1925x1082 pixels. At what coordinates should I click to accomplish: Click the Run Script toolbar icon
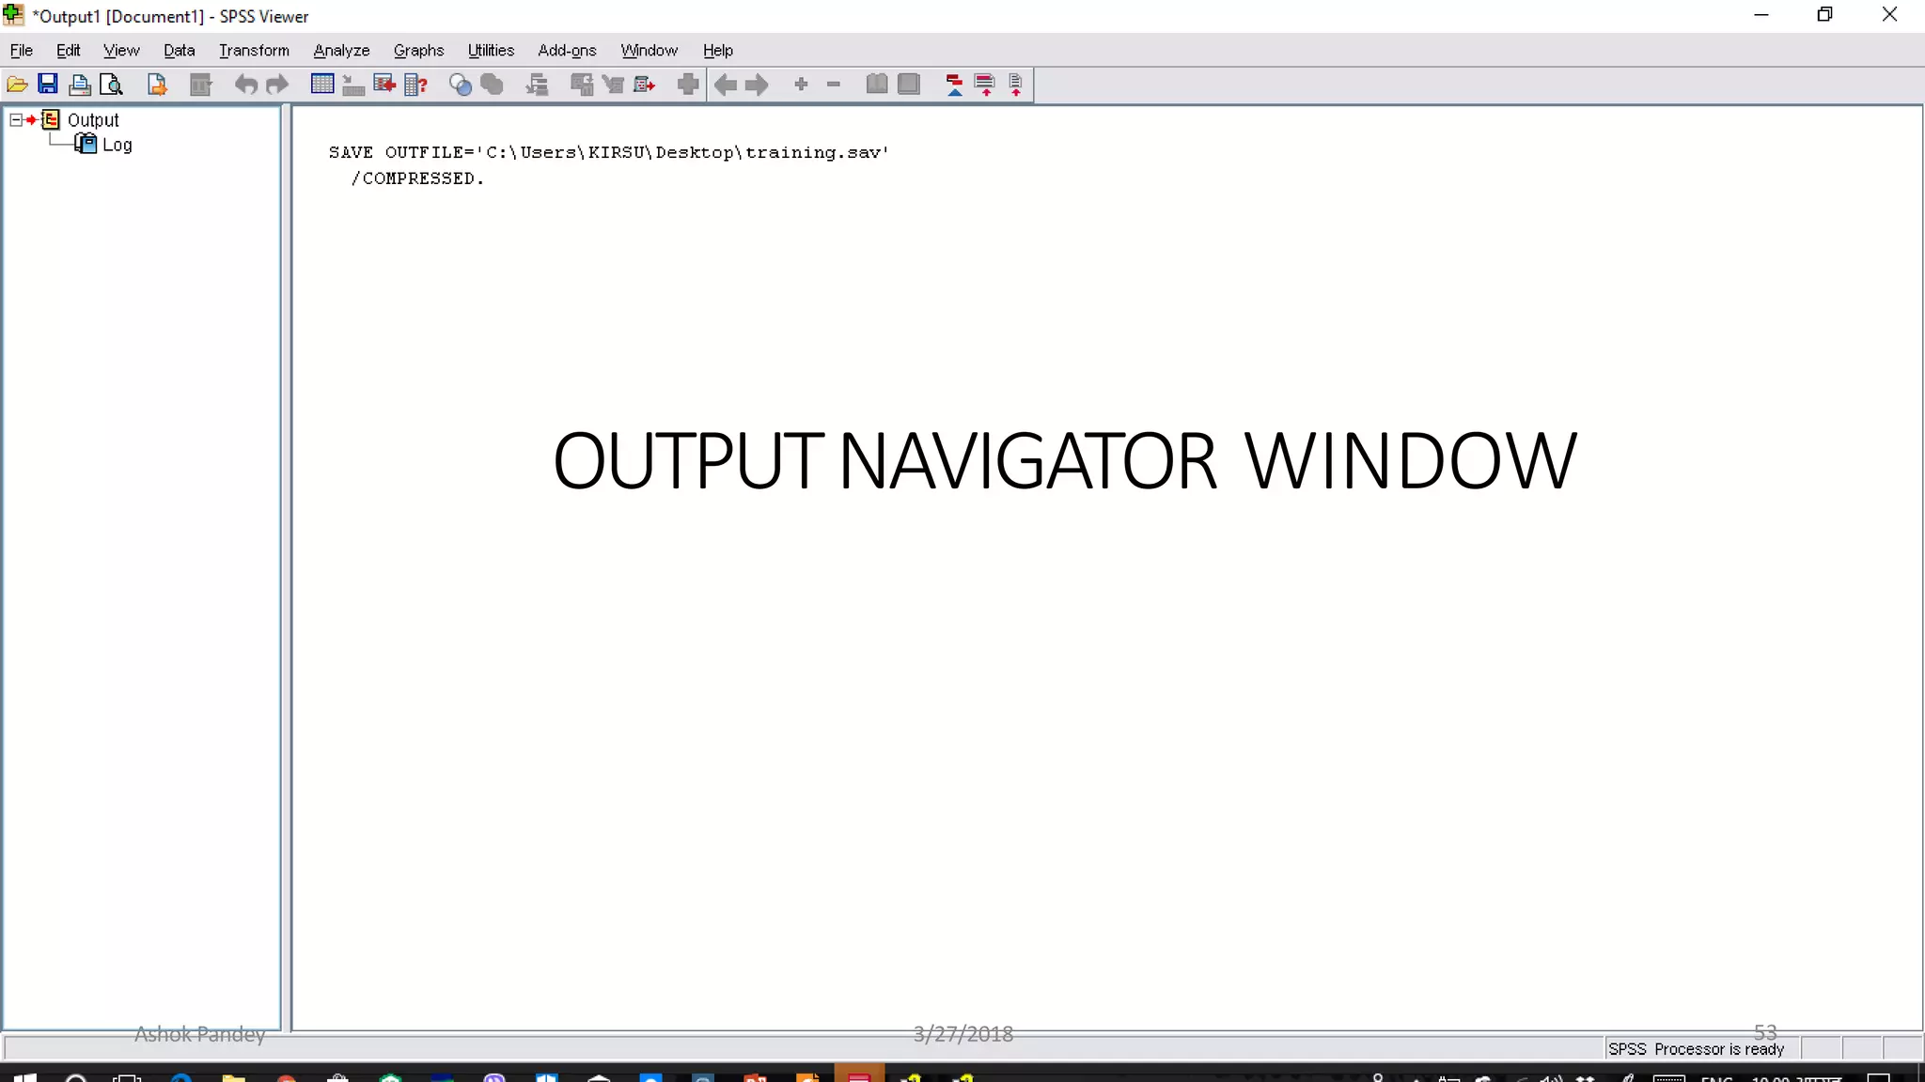click(644, 85)
